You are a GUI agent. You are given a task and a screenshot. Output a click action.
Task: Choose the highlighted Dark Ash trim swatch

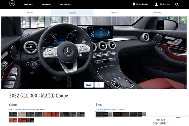coord(100,114)
